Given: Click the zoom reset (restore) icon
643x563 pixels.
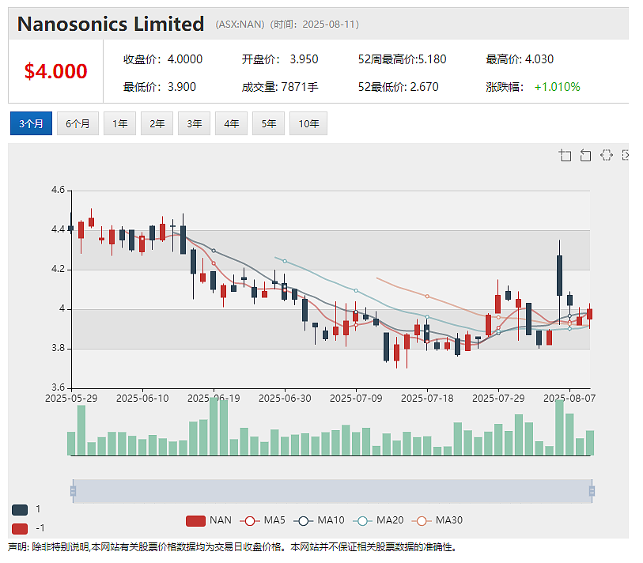Looking at the screenshot, I should tap(585, 156).
